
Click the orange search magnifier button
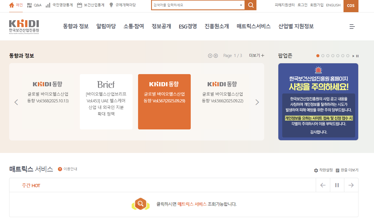(x=251, y=5)
